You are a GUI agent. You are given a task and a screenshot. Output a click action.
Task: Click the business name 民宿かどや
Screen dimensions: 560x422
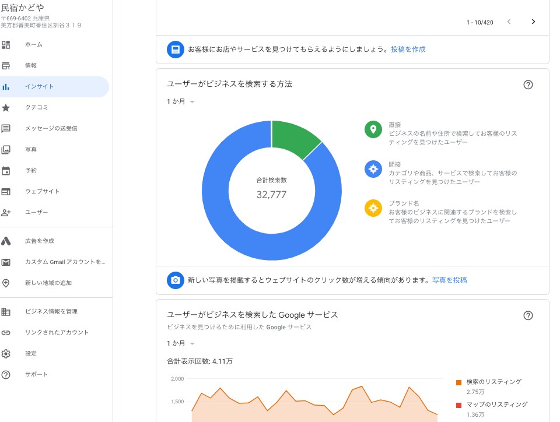click(x=23, y=8)
